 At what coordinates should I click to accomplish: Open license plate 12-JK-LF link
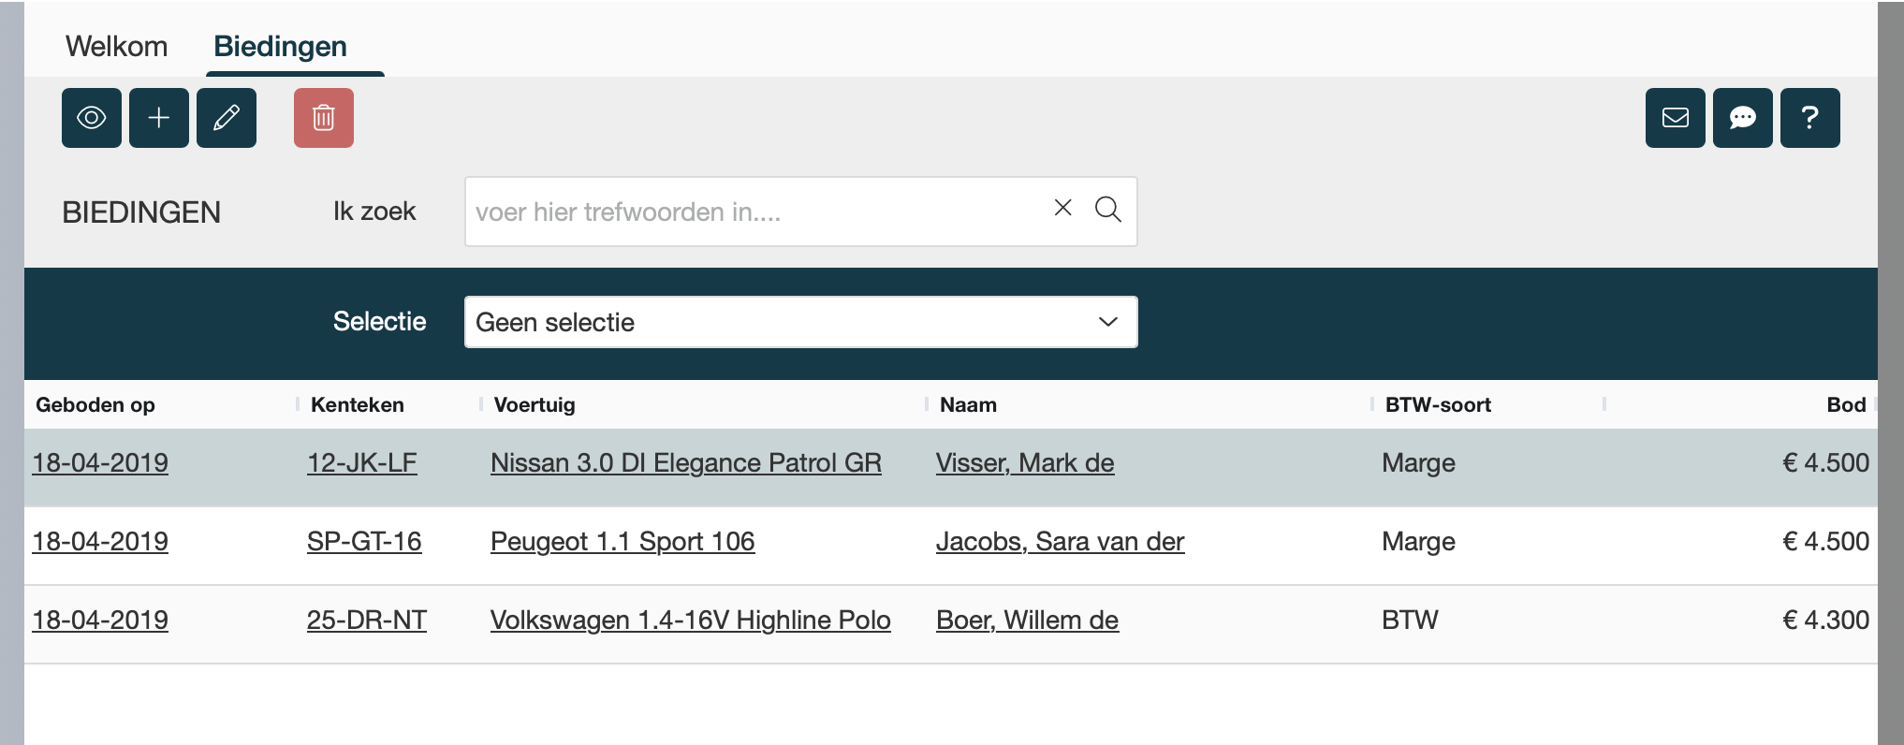pos(361,463)
